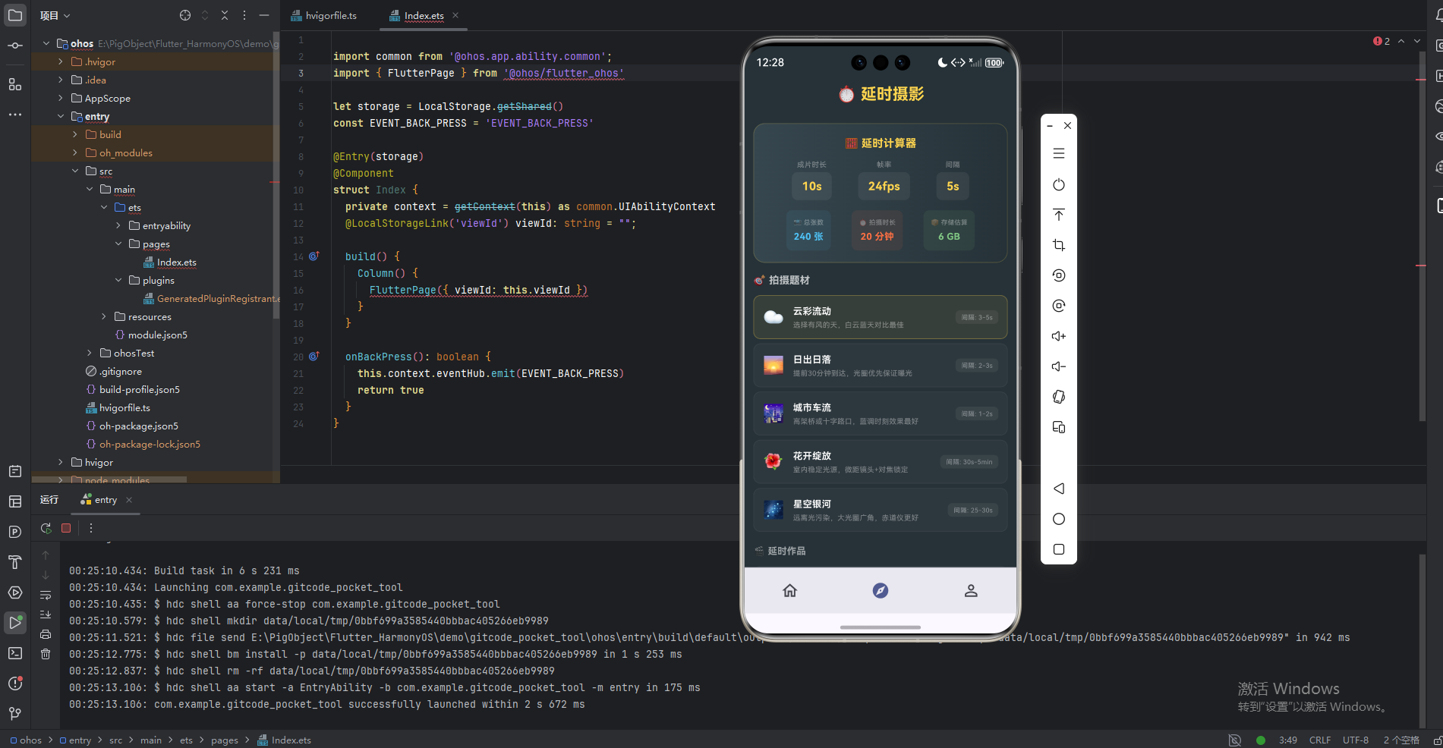Expand the AppScope folder
Viewport: 1443px width, 748px height.
[61, 98]
